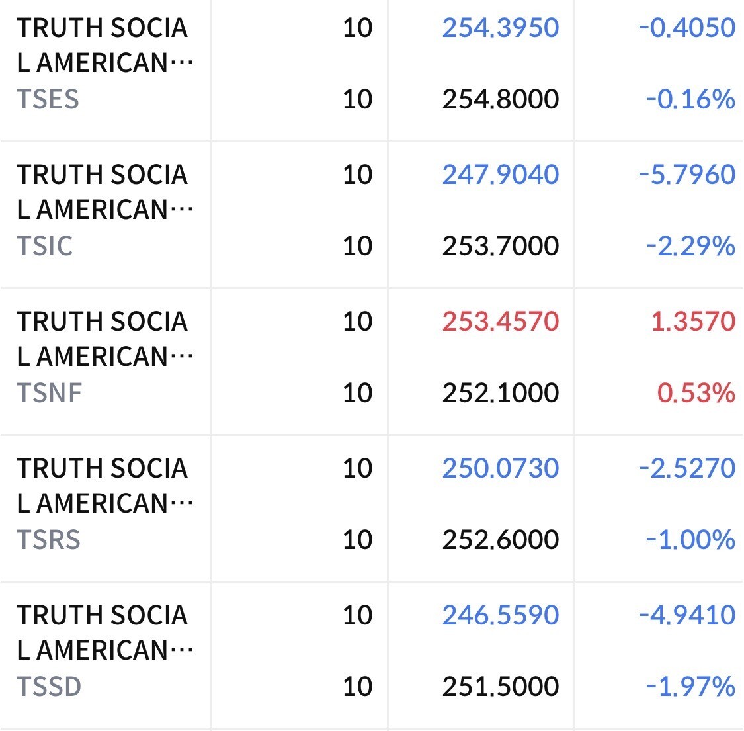Select the -4.9410 loss for TSSD
The image size is (744, 731).
(x=687, y=615)
